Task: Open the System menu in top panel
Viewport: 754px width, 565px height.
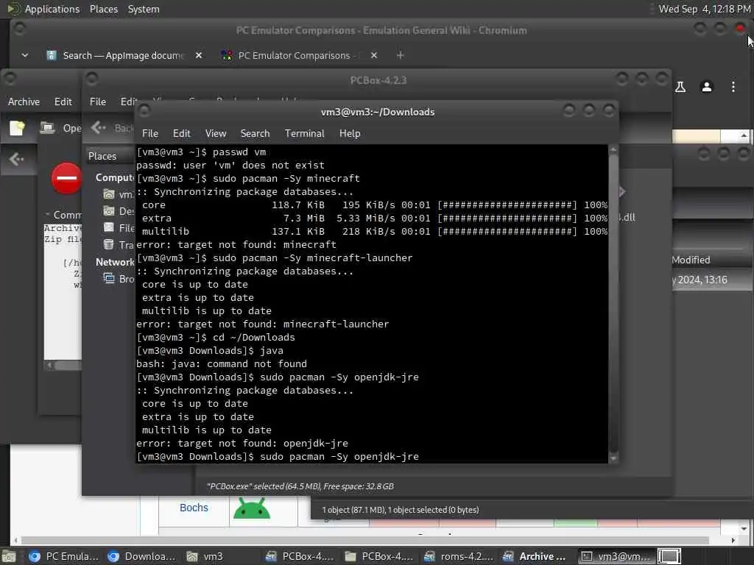Action: (x=144, y=9)
